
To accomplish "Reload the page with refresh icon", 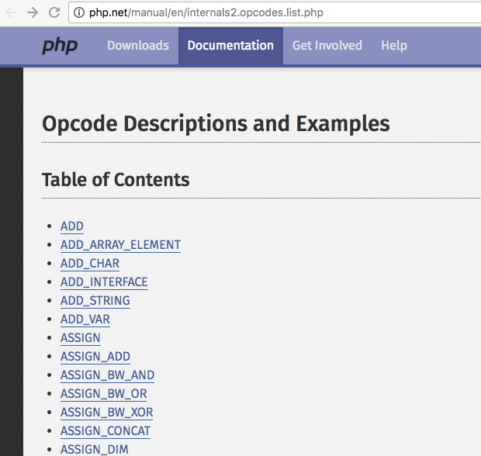I will click(54, 12).
